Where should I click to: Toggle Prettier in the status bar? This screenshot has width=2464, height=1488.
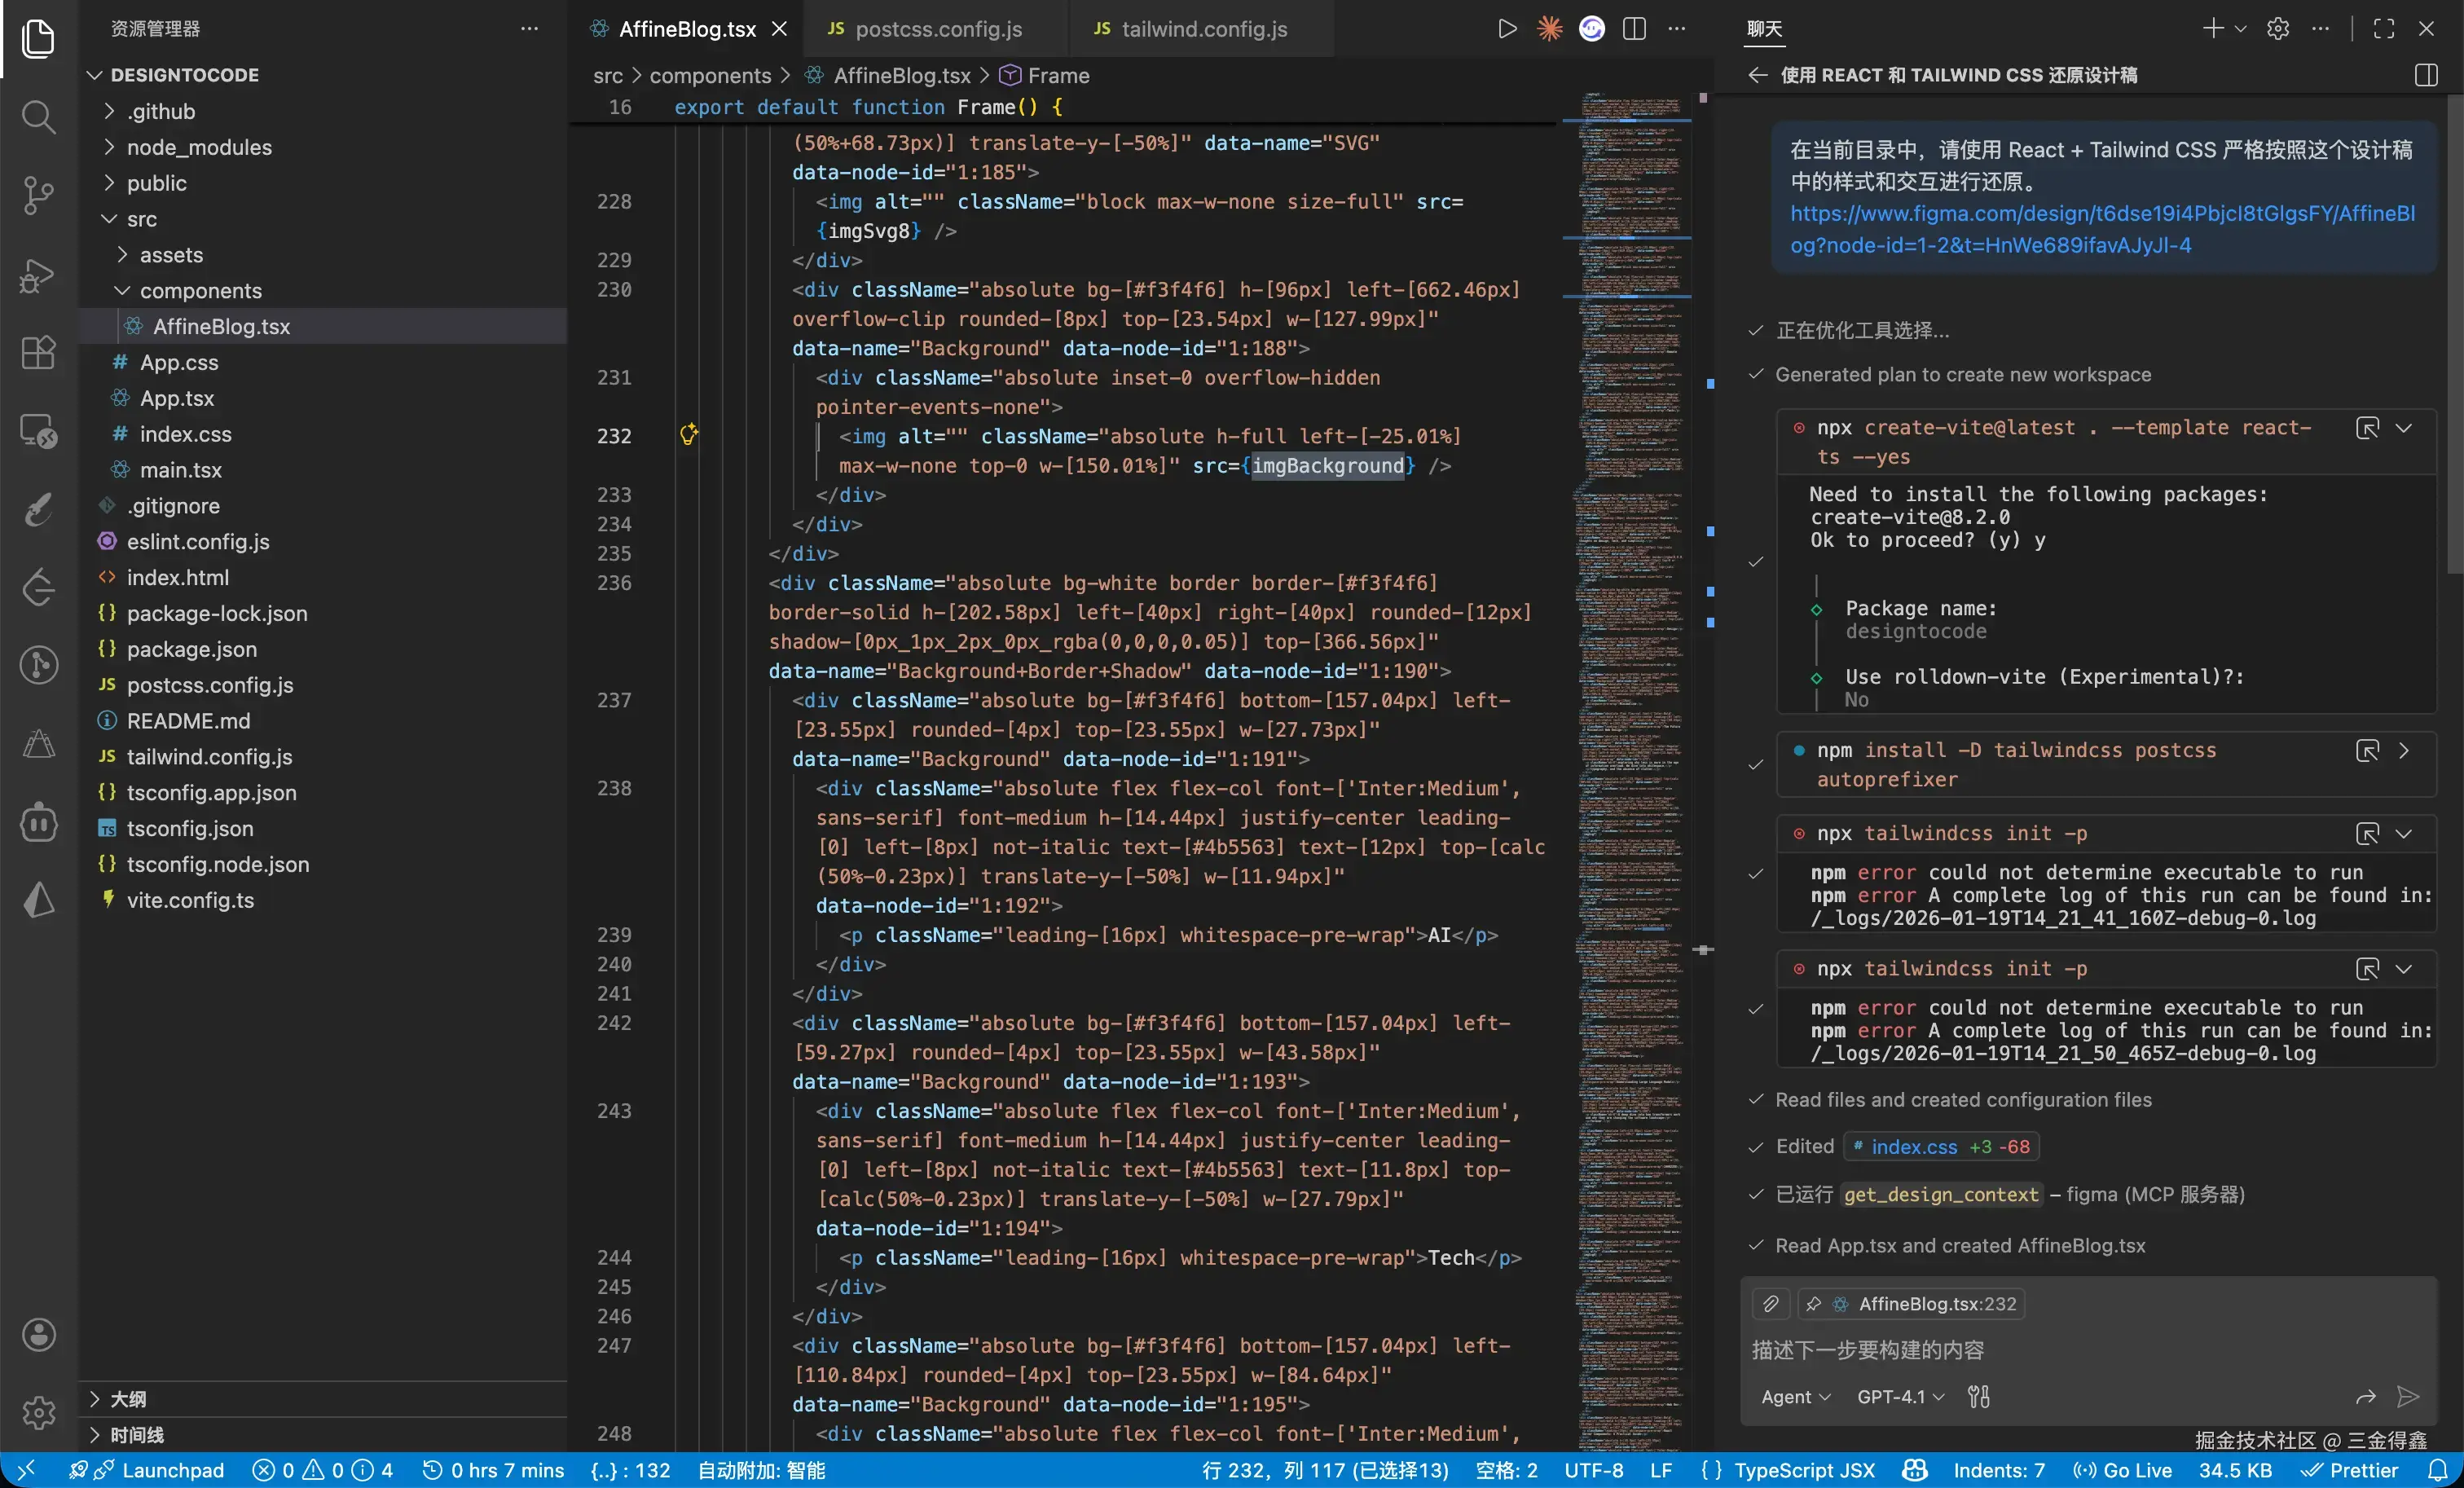(2350, 1470)
